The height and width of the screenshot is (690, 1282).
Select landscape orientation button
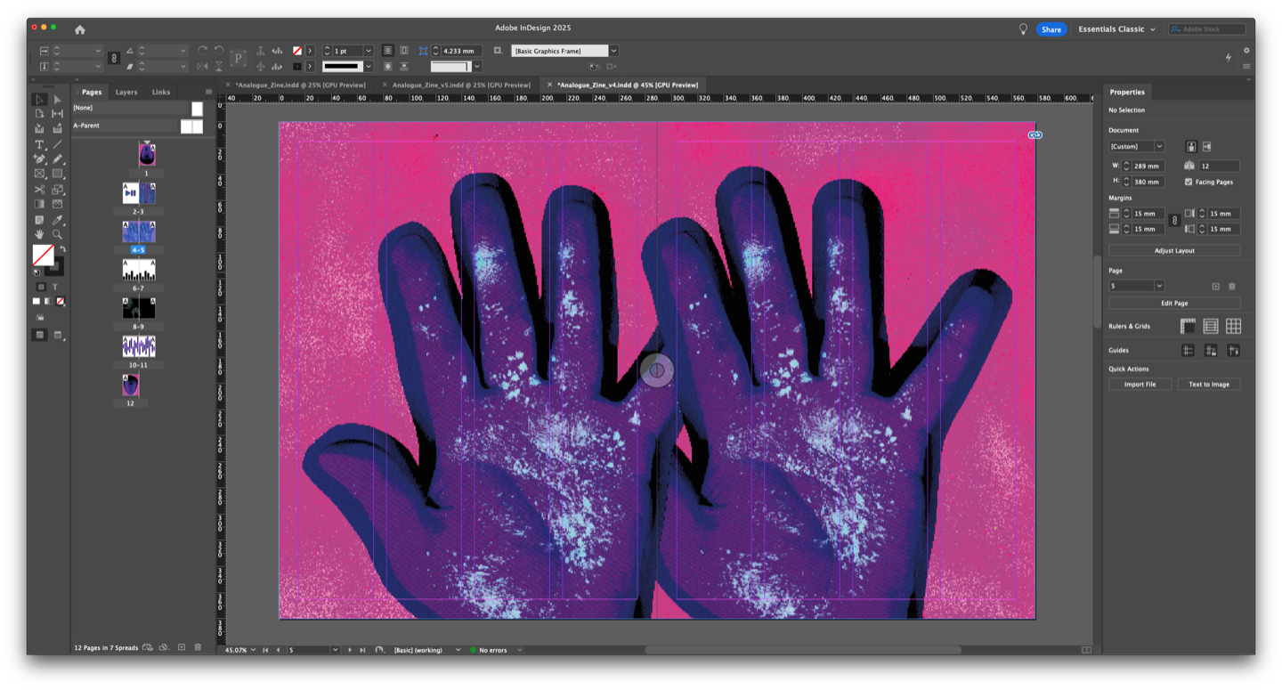click(1207, 146)
